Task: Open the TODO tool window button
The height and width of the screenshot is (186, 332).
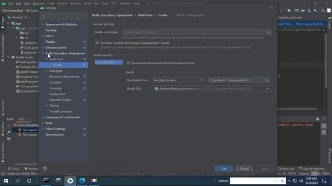Action: (x=13, y=169)
